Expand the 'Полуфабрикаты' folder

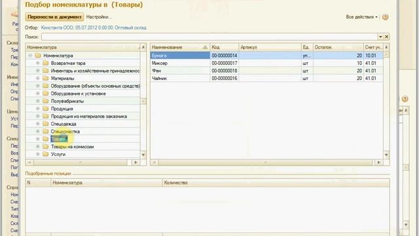(38, 101)
